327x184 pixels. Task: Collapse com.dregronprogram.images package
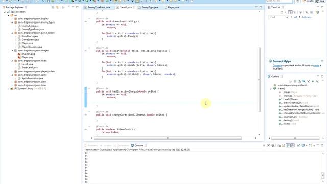pos(12,50)
